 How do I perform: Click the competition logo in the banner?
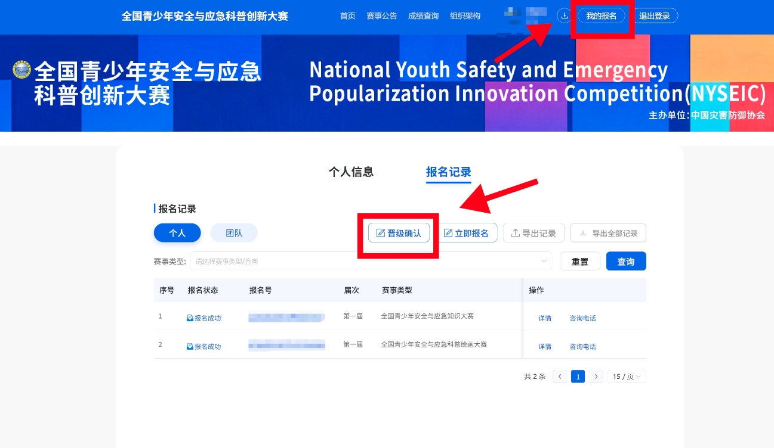click(x=21, y=69)
